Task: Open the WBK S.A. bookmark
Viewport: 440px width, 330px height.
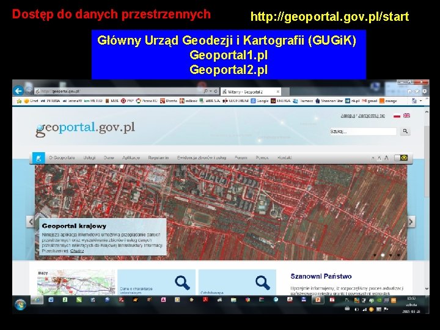Action: [x=210, y=101]
